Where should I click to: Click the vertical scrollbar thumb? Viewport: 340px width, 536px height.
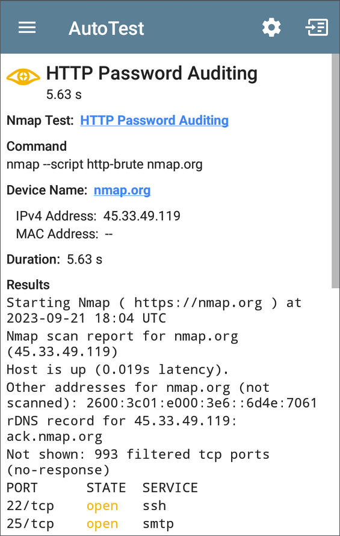coord(335,171)
